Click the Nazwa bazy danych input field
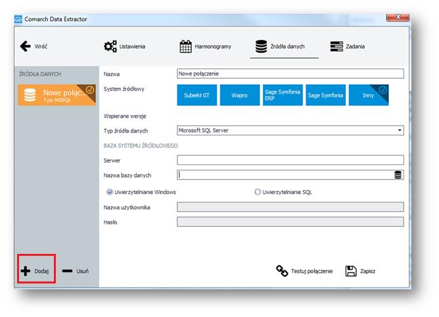 coord(290,175)
